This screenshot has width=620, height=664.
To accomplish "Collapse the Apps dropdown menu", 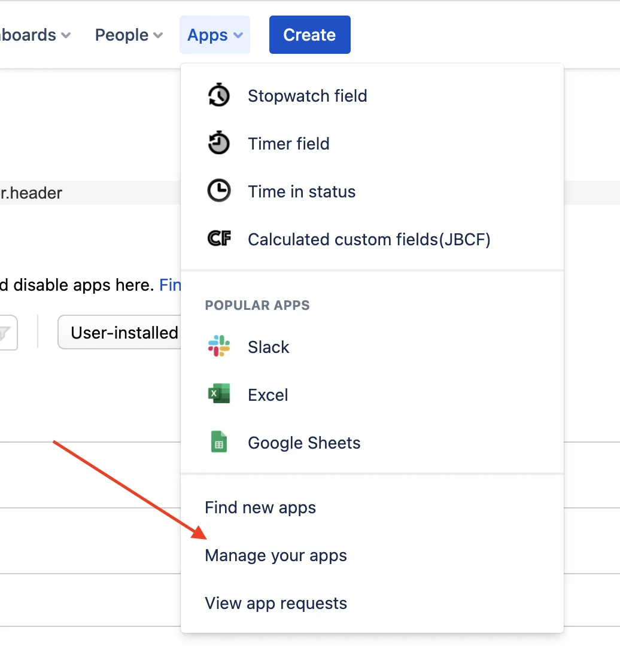I will [x=214, y=35].
